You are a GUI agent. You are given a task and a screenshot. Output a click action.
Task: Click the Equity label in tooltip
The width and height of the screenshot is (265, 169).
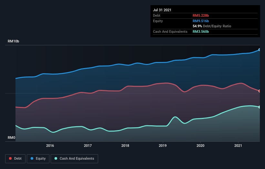tap(158, 21)
